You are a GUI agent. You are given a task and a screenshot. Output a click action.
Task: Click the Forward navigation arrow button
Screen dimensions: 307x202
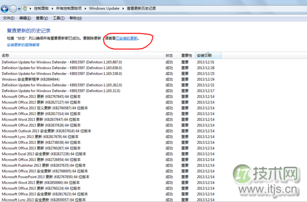13,9
